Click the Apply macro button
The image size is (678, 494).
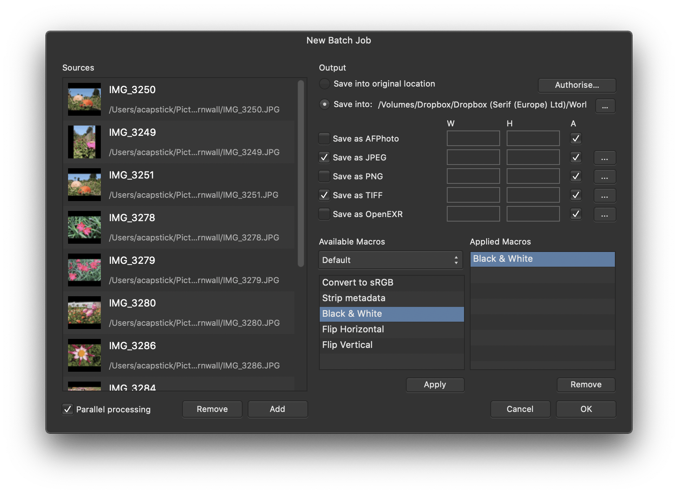click(x=435, y=384)
